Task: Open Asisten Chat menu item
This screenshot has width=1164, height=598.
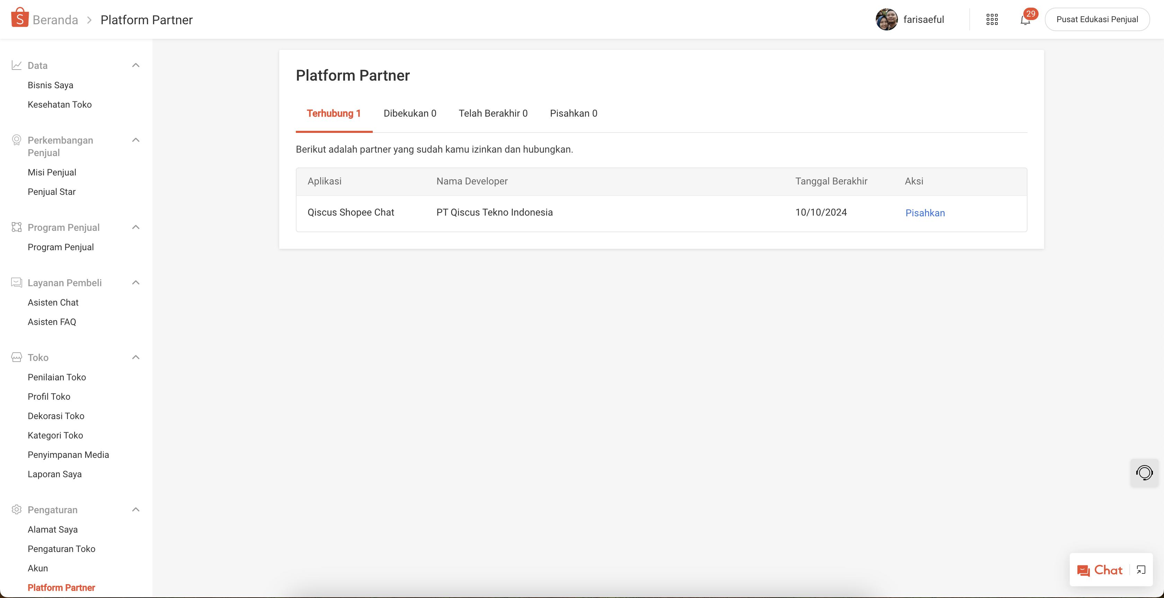Action: (x=53, y=303)
